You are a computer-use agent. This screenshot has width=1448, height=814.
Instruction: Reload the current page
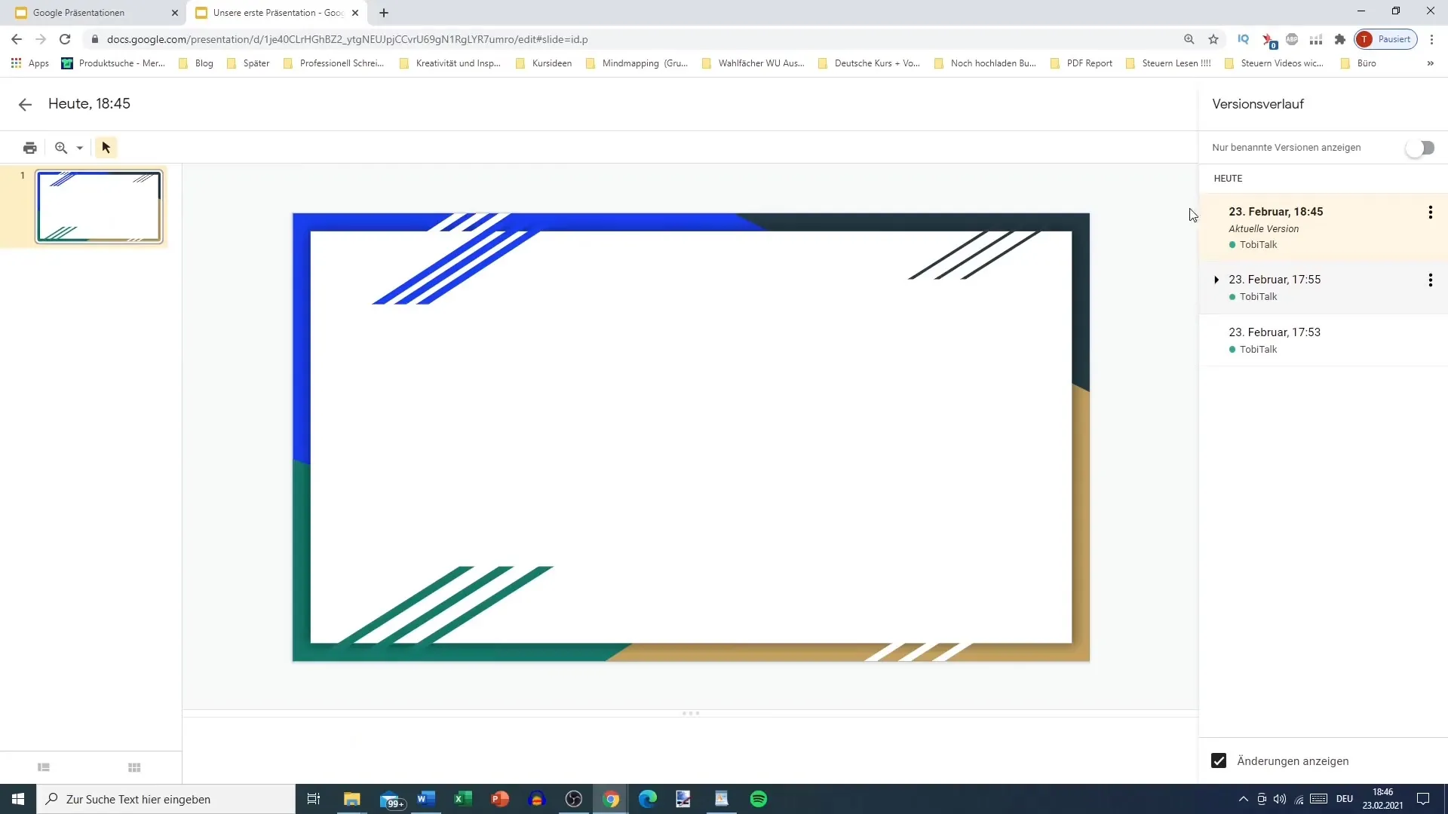pos(65,39)
